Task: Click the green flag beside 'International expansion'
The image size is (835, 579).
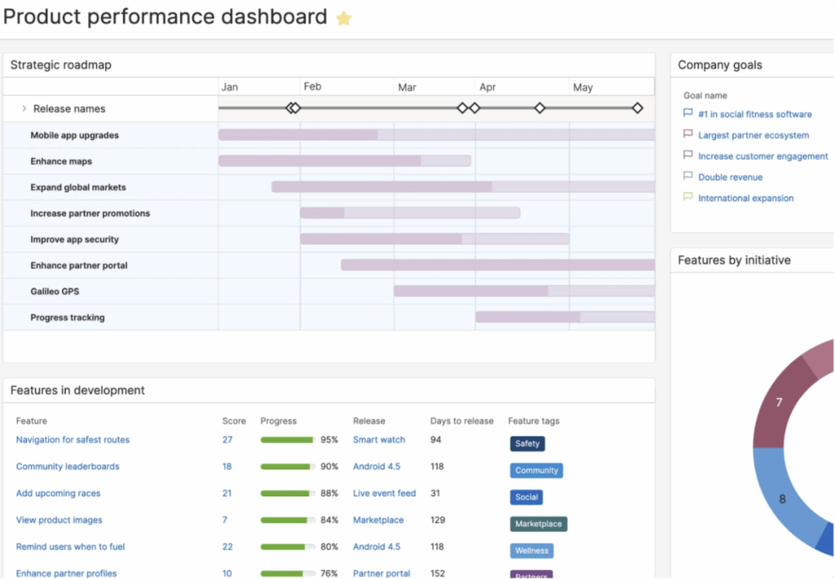Action: (688, 198)
